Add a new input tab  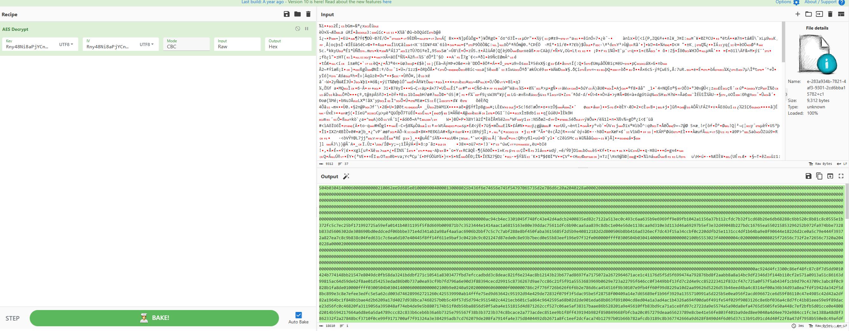coord(797,14)
